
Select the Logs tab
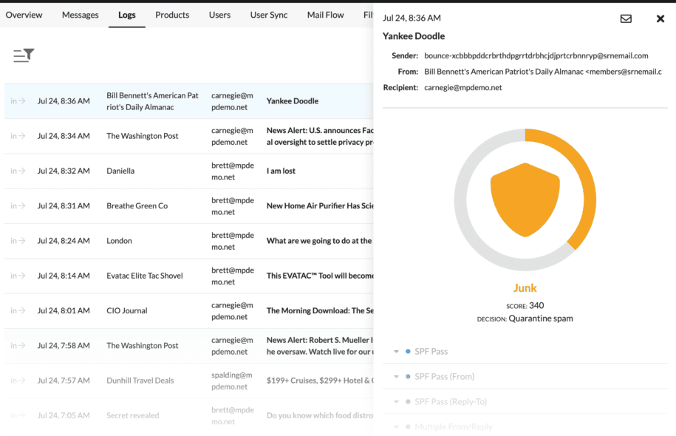tap(127, 15)
